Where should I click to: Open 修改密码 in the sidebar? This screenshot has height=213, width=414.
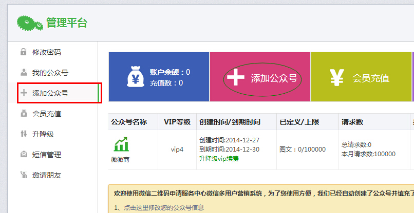click(47, 52)
